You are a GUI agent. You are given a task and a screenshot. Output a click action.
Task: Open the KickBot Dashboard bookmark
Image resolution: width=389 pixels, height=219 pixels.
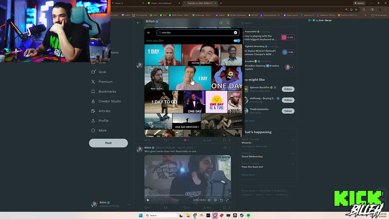click(236, 15)
